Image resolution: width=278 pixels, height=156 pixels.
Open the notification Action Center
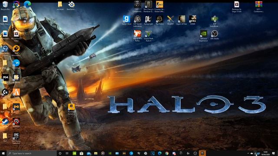click(273, 153)
